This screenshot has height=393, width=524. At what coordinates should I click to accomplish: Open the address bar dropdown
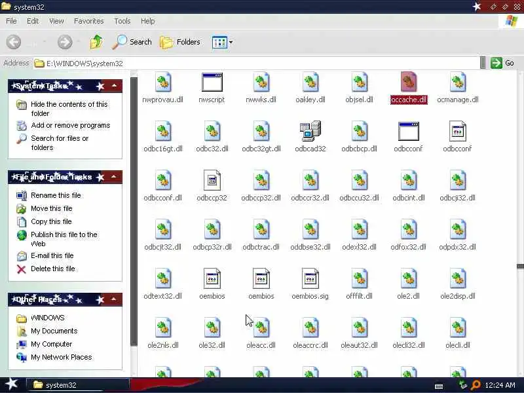pos(483,63)
